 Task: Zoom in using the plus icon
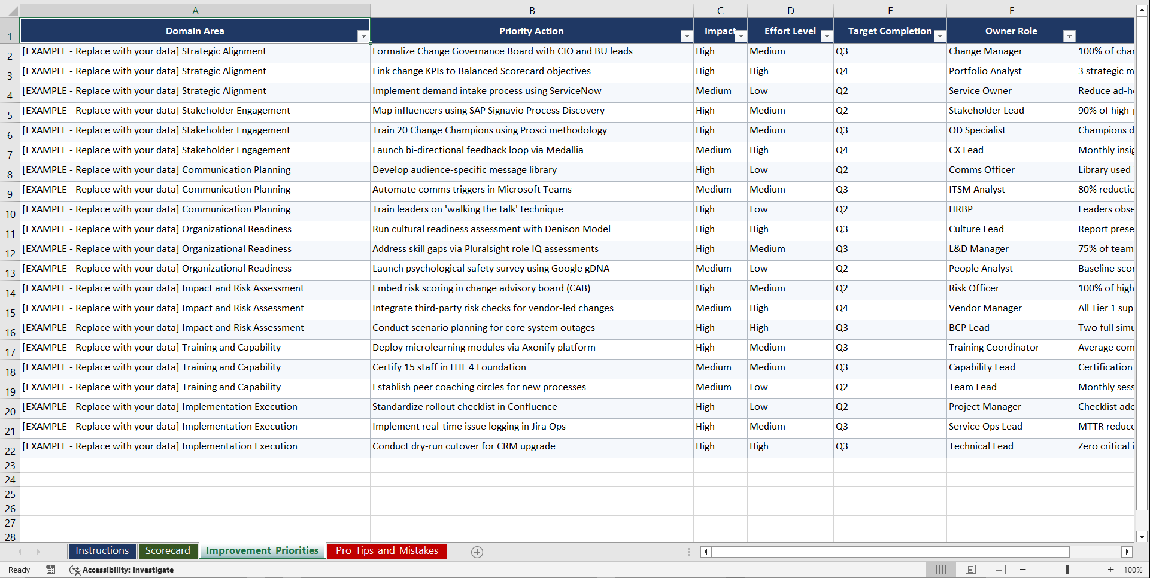tap(1111, 570)
